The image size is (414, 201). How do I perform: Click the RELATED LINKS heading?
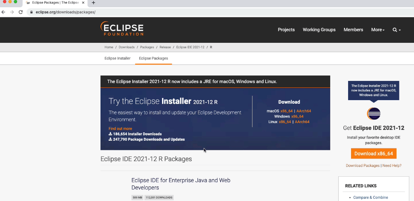point(361,186)
